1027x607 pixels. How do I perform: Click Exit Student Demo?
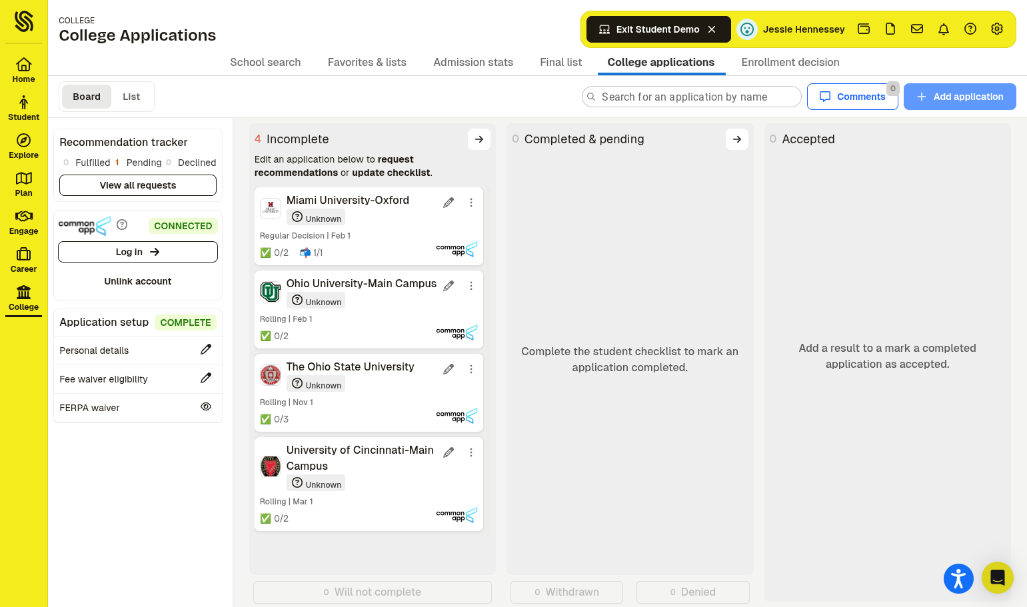tap(658, 29)
